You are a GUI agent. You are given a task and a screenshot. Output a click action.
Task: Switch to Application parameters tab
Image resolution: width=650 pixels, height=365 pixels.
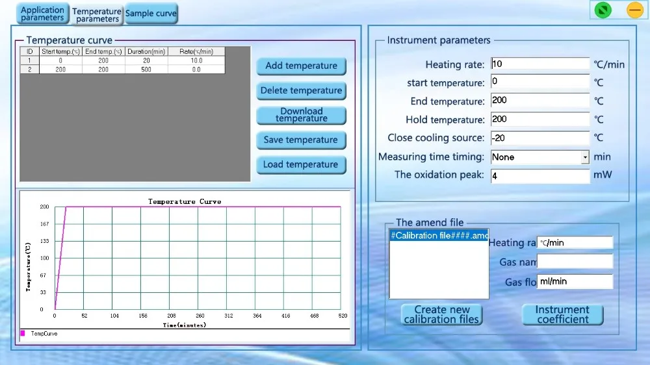pos(42,14)
